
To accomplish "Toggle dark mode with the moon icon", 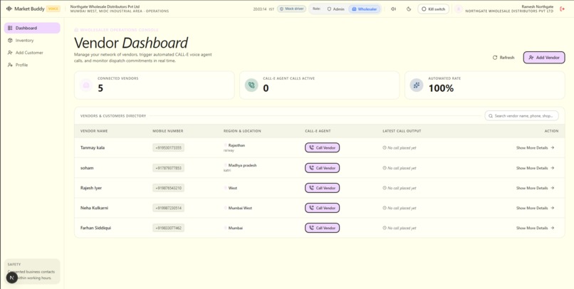I will pos(409,9).
